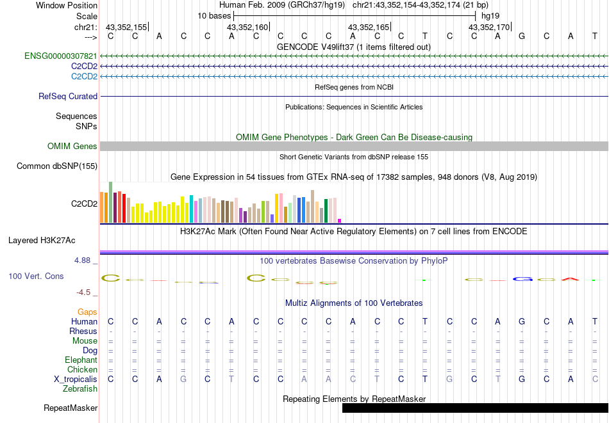Click the RefSeq Curated horizontal gene line
This screenshot has width=609, height=423.
tap(355, 96)
